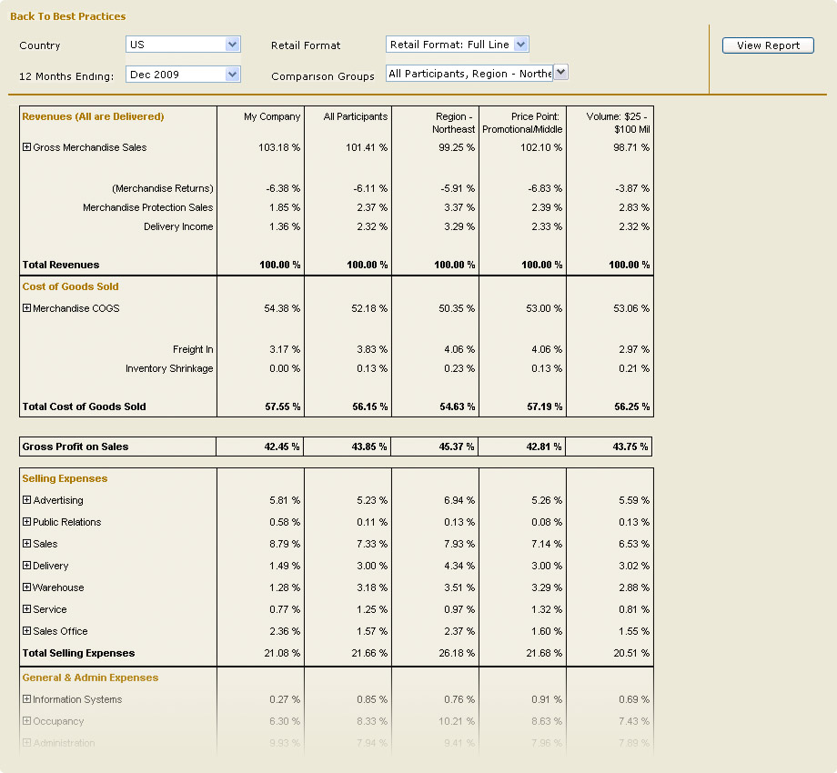Expand Sales Office plus icon
The image size is (837, 773).
point(27,631)
